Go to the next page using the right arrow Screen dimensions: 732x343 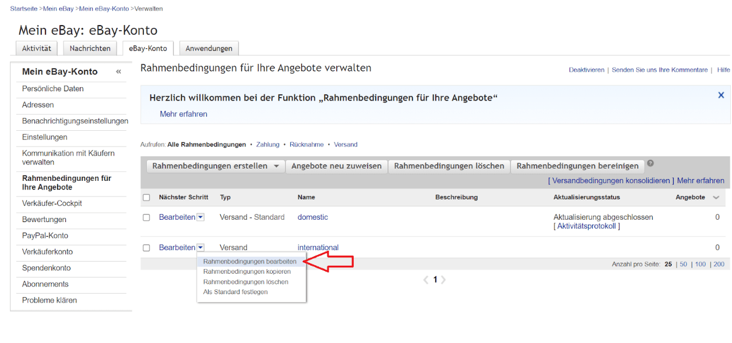[x=444, y=280]
